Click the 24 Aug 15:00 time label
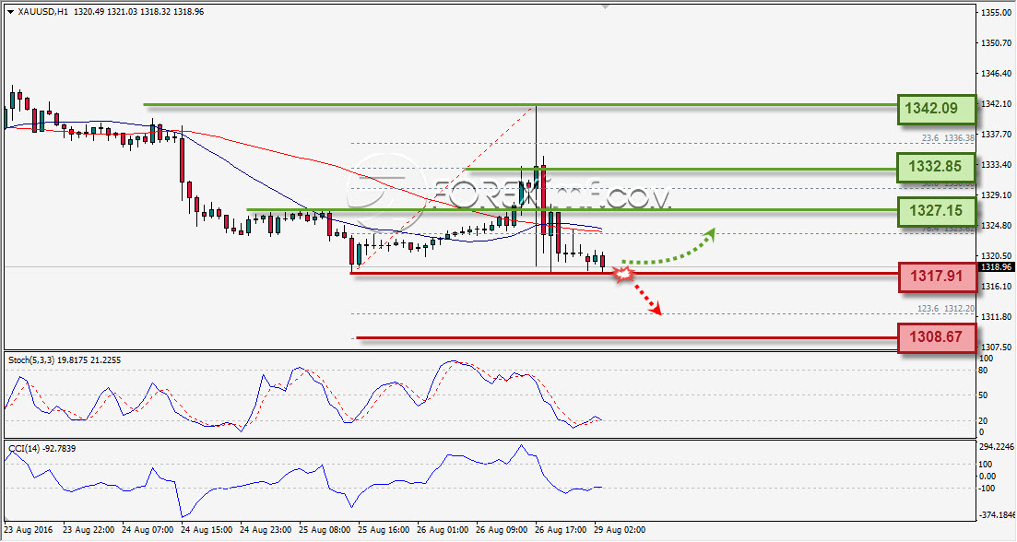 tap(207, 530)
